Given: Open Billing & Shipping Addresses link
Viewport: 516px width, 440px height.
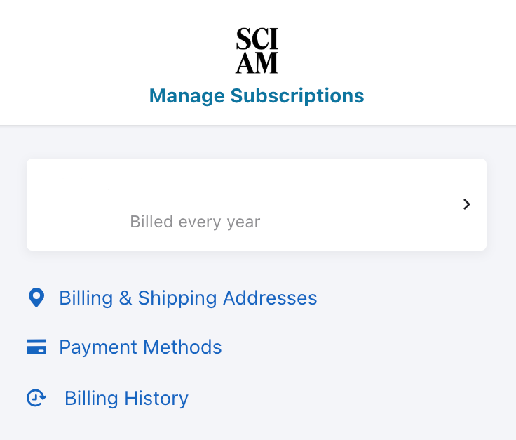Looking at the screenshot, I should tap(188, 298).
